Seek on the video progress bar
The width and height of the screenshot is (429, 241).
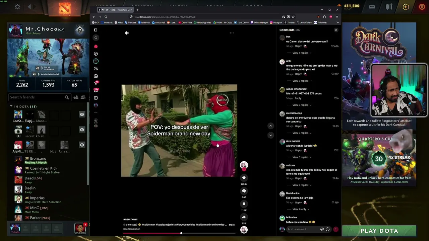click(179, 233)
